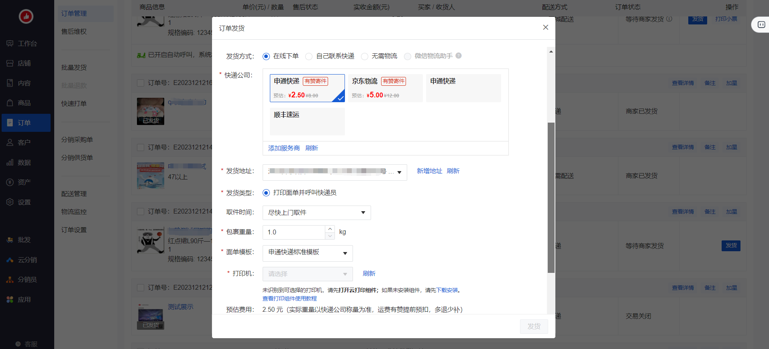Viewport: 769px width, 349px height.
Task: Open 发货地址 address dropdown
Action: [335, 172]
